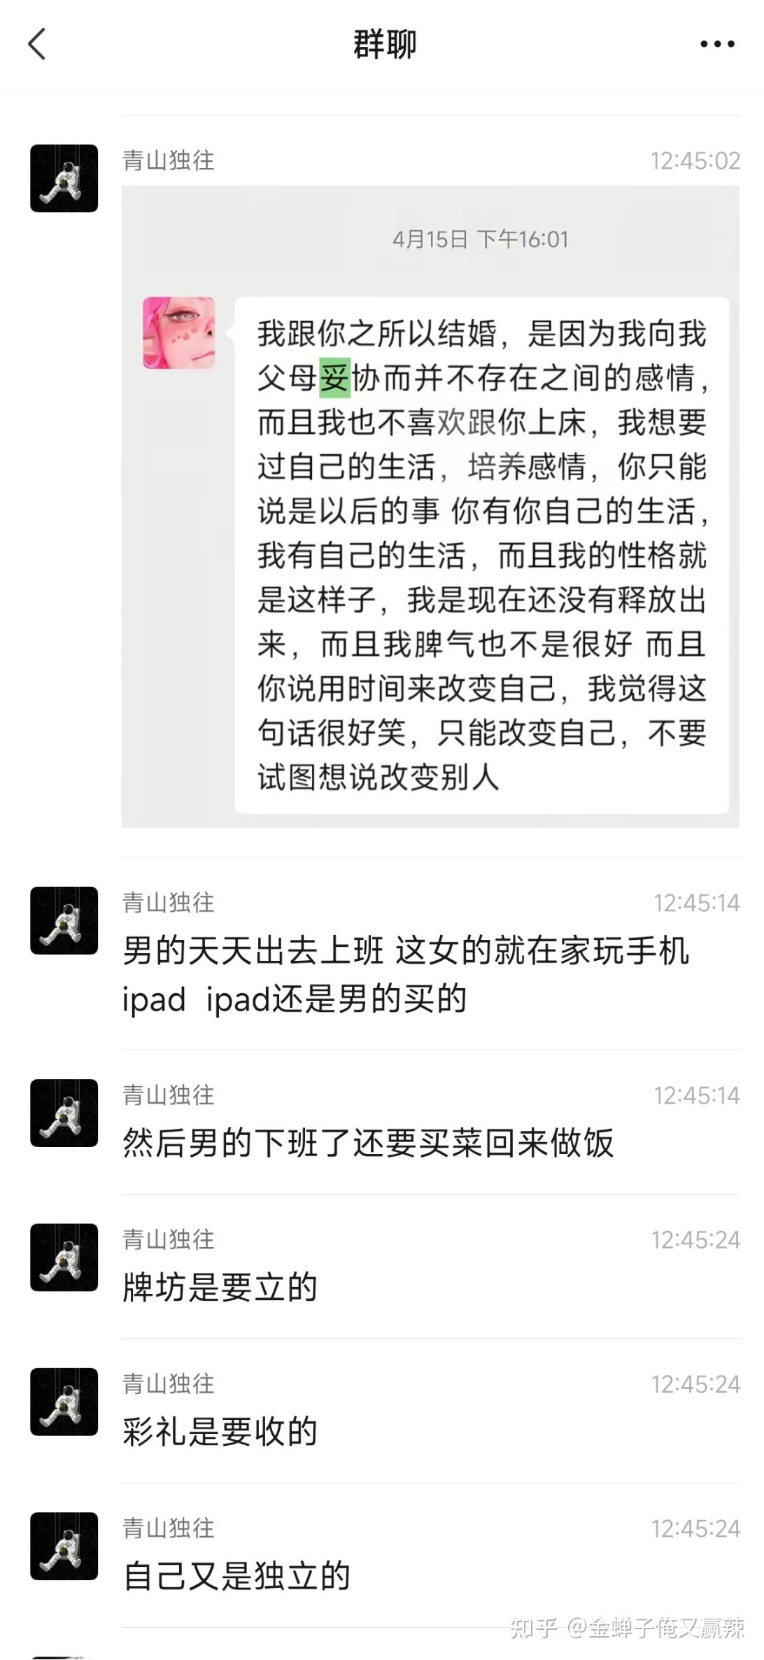Image resolution: width=764 pixels, height=1660 pixels.
Task: Tap the 4月15日 下午16:01 timestamp
Action: coord(480,239)
